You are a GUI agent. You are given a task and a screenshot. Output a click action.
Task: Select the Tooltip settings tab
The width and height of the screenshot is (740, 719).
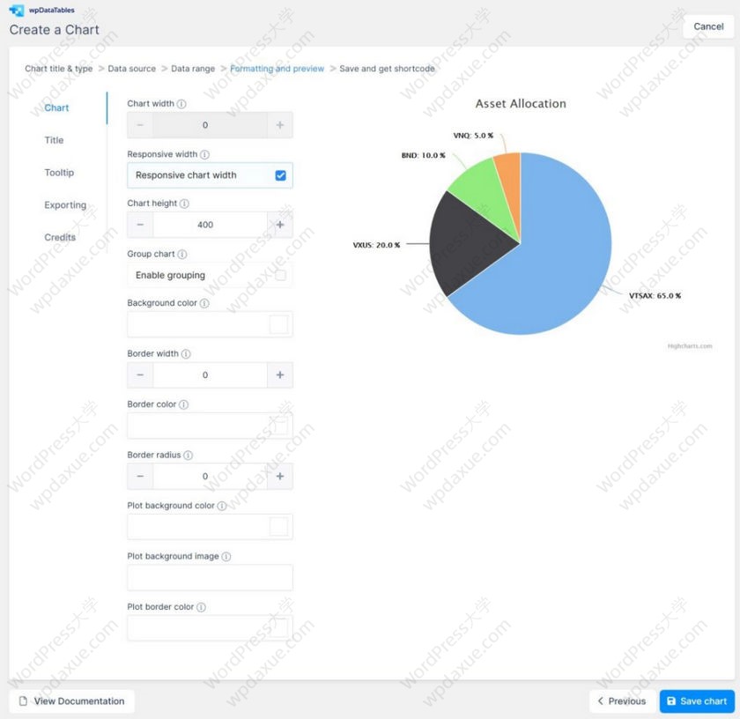point(59,173)
